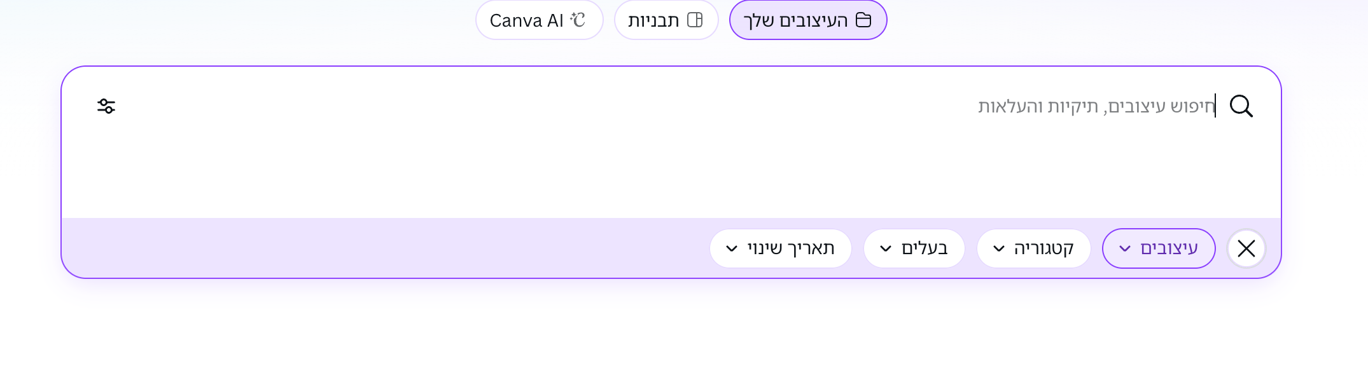Screen dimensions: 1368x366
Task: Click the chevron on the עיצובים chip
Action: coord(1125,248)
